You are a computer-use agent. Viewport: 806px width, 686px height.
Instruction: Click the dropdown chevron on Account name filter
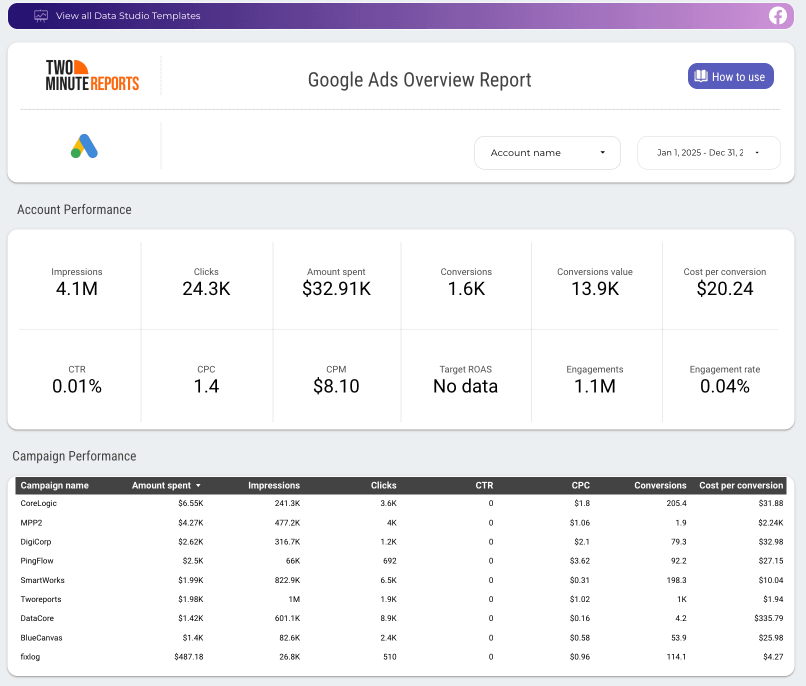pyautogui.click(x=602, y=152)
